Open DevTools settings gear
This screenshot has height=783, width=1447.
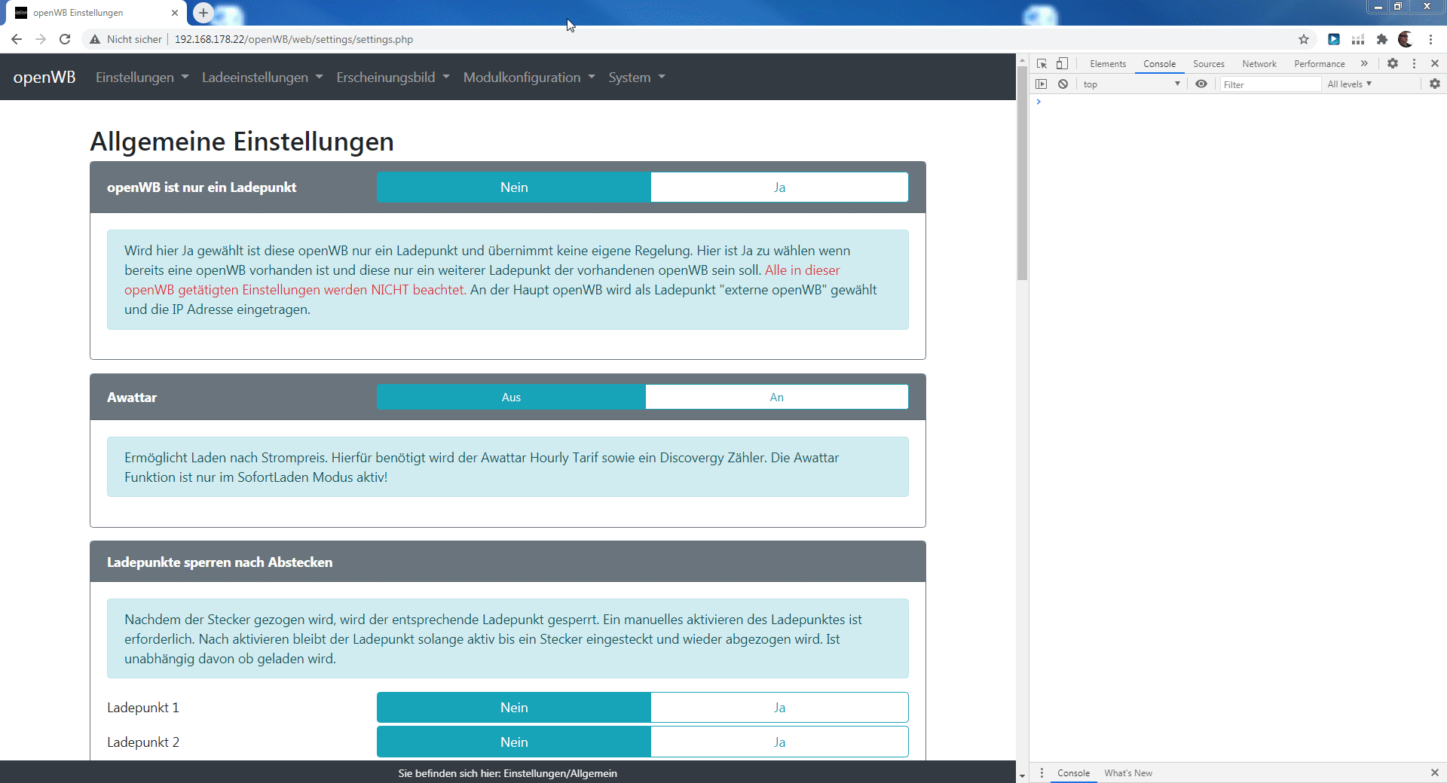point(1393,64)
